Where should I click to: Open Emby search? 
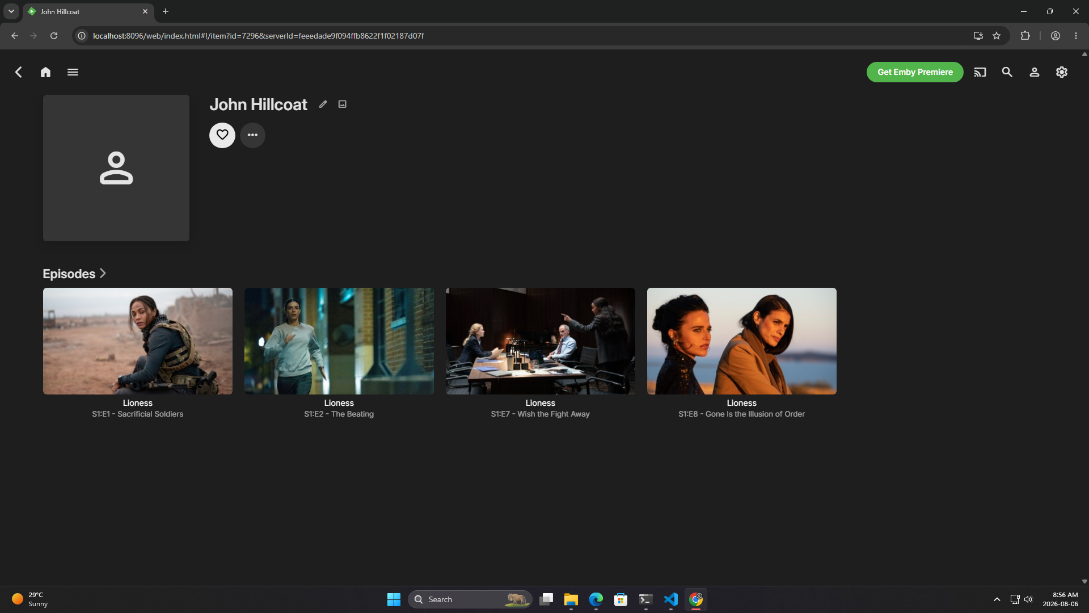[1007, 72]
